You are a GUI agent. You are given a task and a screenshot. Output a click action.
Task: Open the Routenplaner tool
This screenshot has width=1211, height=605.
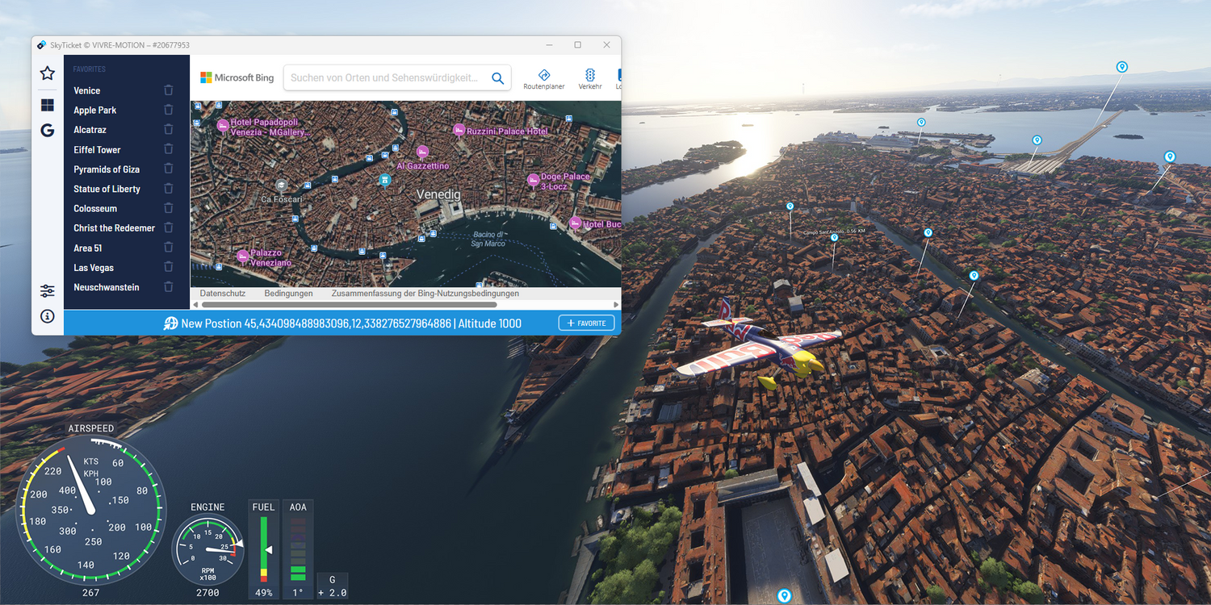(543, 78)
